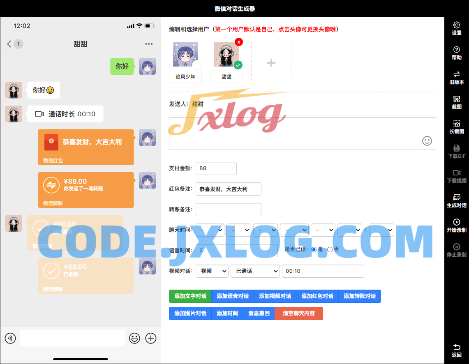The height and width of the screenshot is (364, 469).
Task: Switch to 旧版本 using the swap icon
Action: tap(456, 75)
